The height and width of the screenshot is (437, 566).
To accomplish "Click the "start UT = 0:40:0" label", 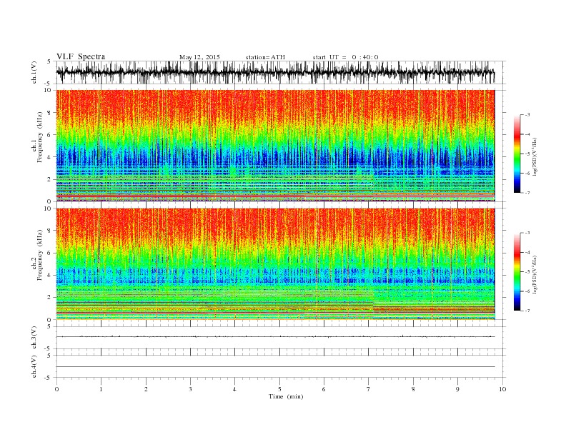I will (345, 57).
